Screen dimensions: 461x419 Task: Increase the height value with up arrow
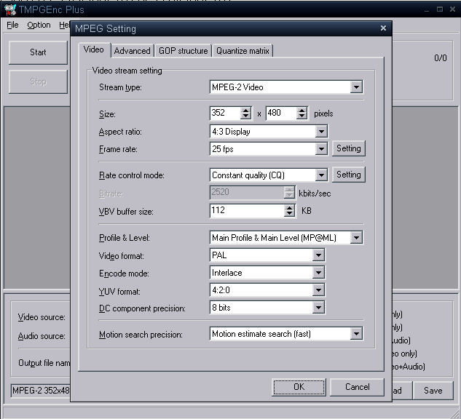(x=302, y=111)
